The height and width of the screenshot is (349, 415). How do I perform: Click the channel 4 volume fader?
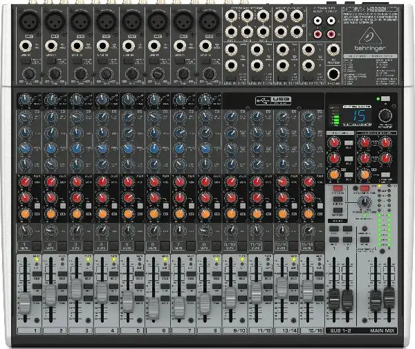[x=102, y=291]
